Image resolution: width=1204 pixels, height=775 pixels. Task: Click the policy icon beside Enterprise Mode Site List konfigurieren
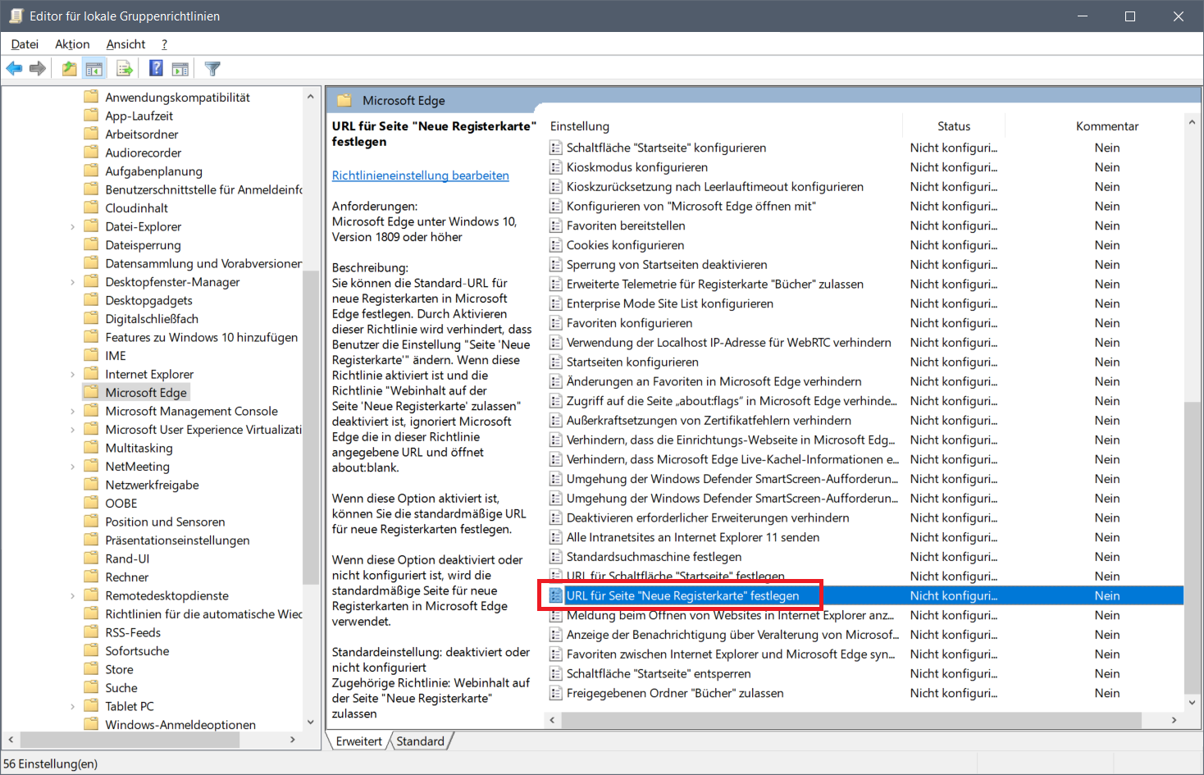pos(556,303)
